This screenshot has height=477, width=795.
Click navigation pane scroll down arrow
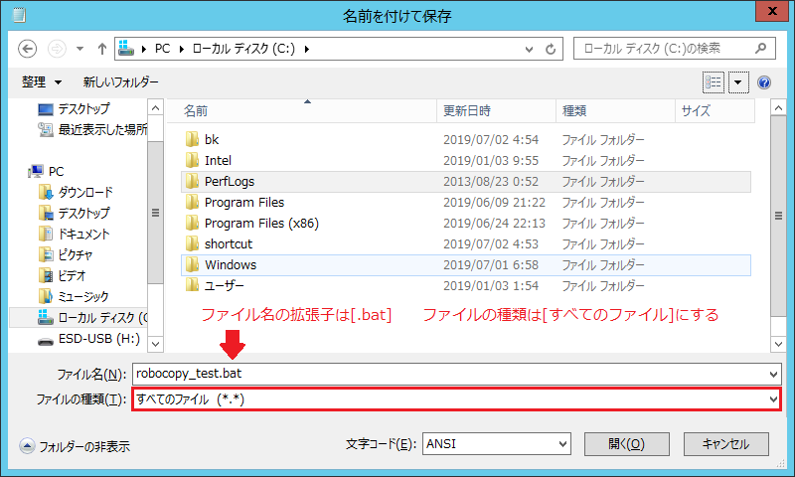click(x=156, y=344)
